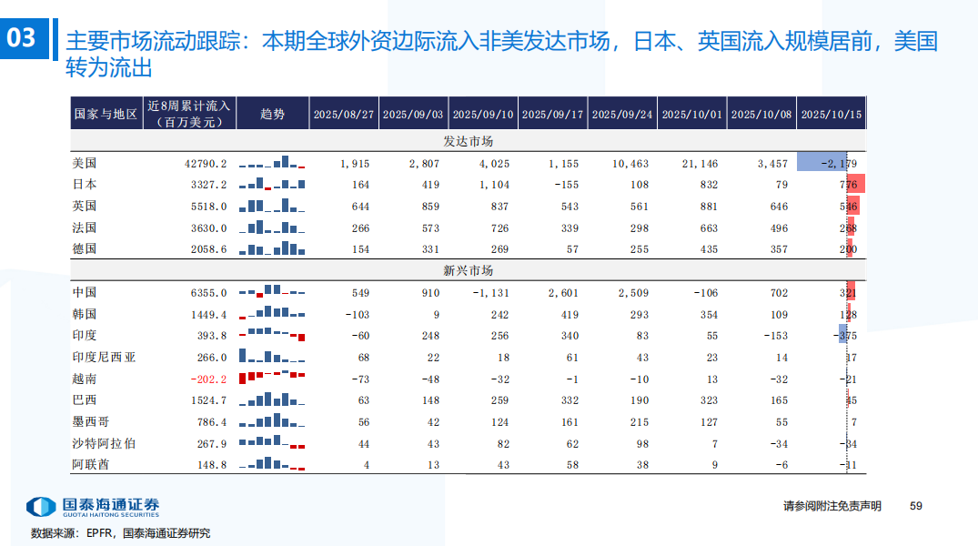Click the 印度尼西亚 row label
Image resolution: width=978 pixels, height=546 pixels.
(104, 357)
